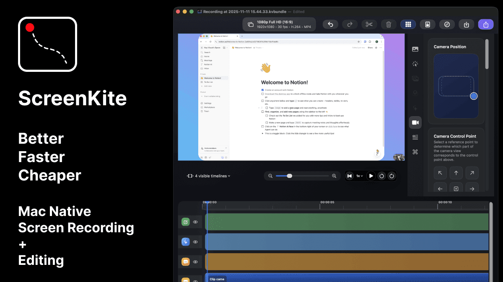Screen dimensions: 503x282
Task: Expand the 4 visible timelines menu
Action: point(209,176)
